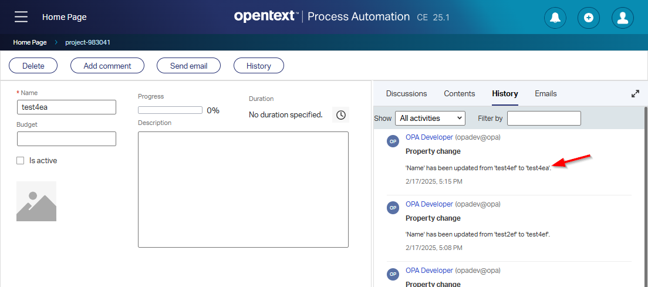648x287 pixels.
Task: Click the Progress bar
Action: tap(170, 110)
